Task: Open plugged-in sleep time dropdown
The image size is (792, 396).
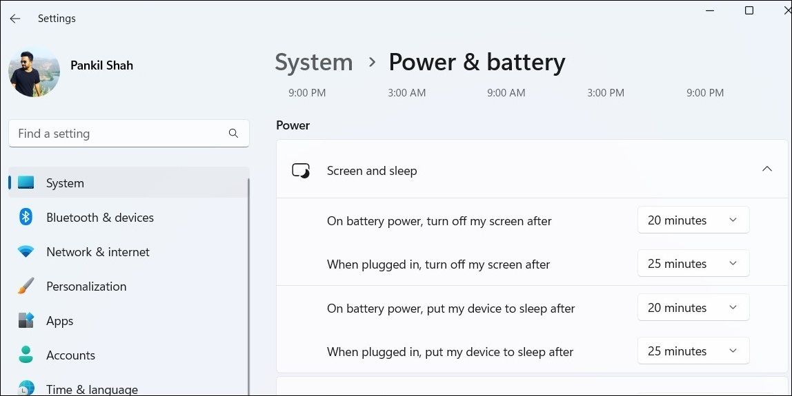Action: [693, 351]
